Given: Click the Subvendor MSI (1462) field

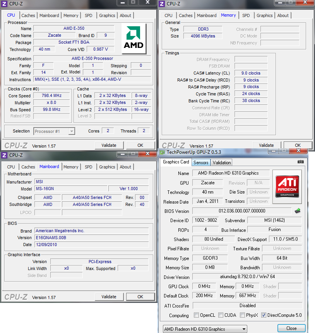Looking at the screenshot, I should 275,220.
